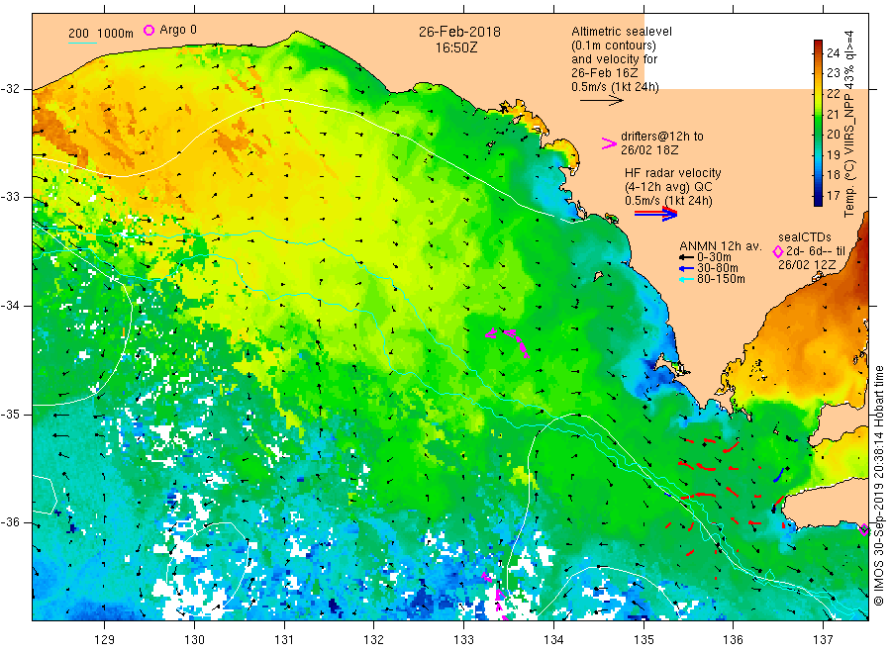Click the sealCTDs label
Viewport: 891px width, 653px height.
point(804,237)
